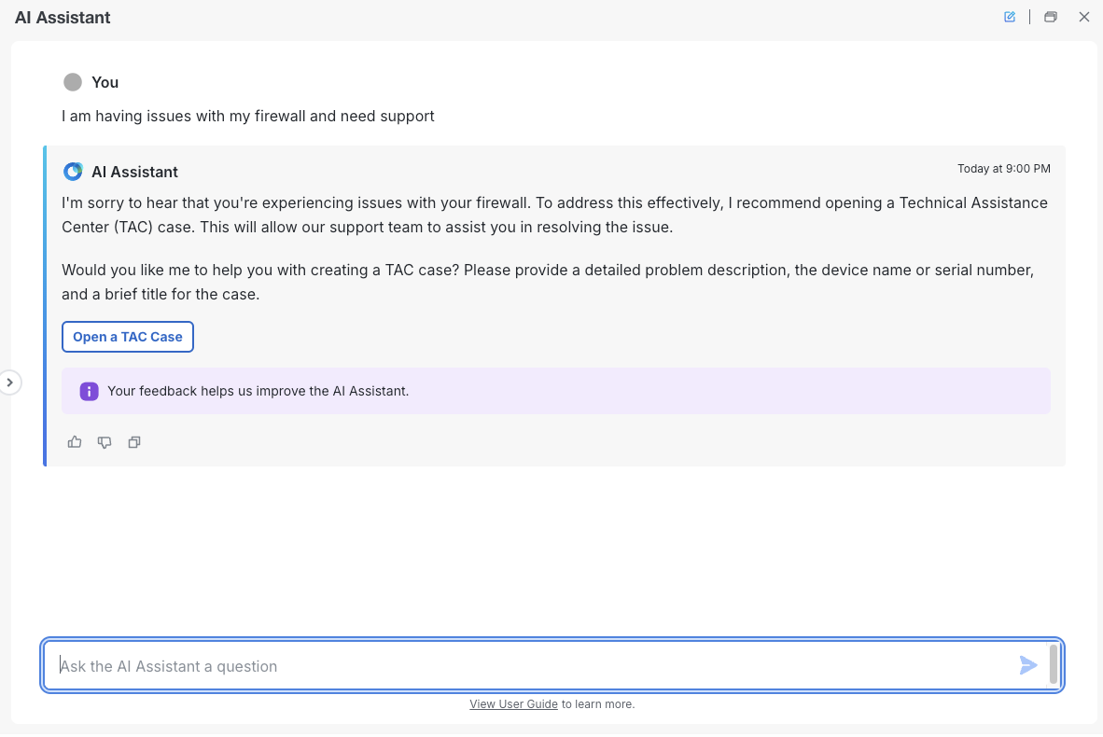
Task: Click the purple info icon in feedback banner
Action: (x=89, y=391)
